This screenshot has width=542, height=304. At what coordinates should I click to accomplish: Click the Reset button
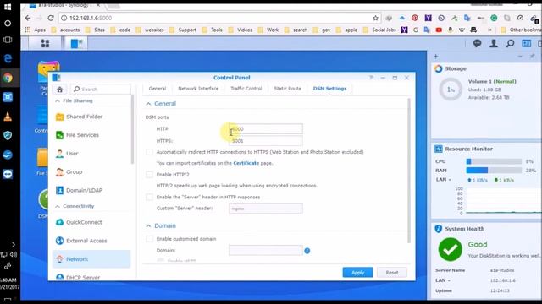point(392,272)
